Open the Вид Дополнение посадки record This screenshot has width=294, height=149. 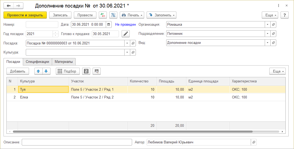pyautogui.click(x=273, y=43)
